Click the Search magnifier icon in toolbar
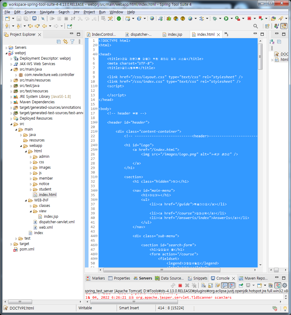291x315 pixels. pyautogui.click(x=256, y=26)
